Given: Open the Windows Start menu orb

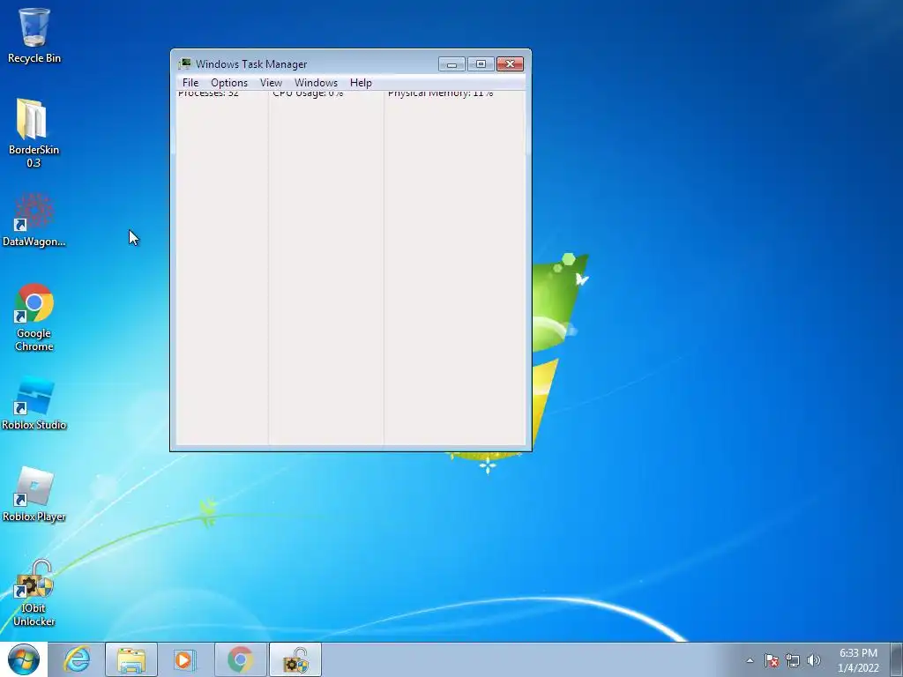Looking at the screenshot, I should (24, 659).
